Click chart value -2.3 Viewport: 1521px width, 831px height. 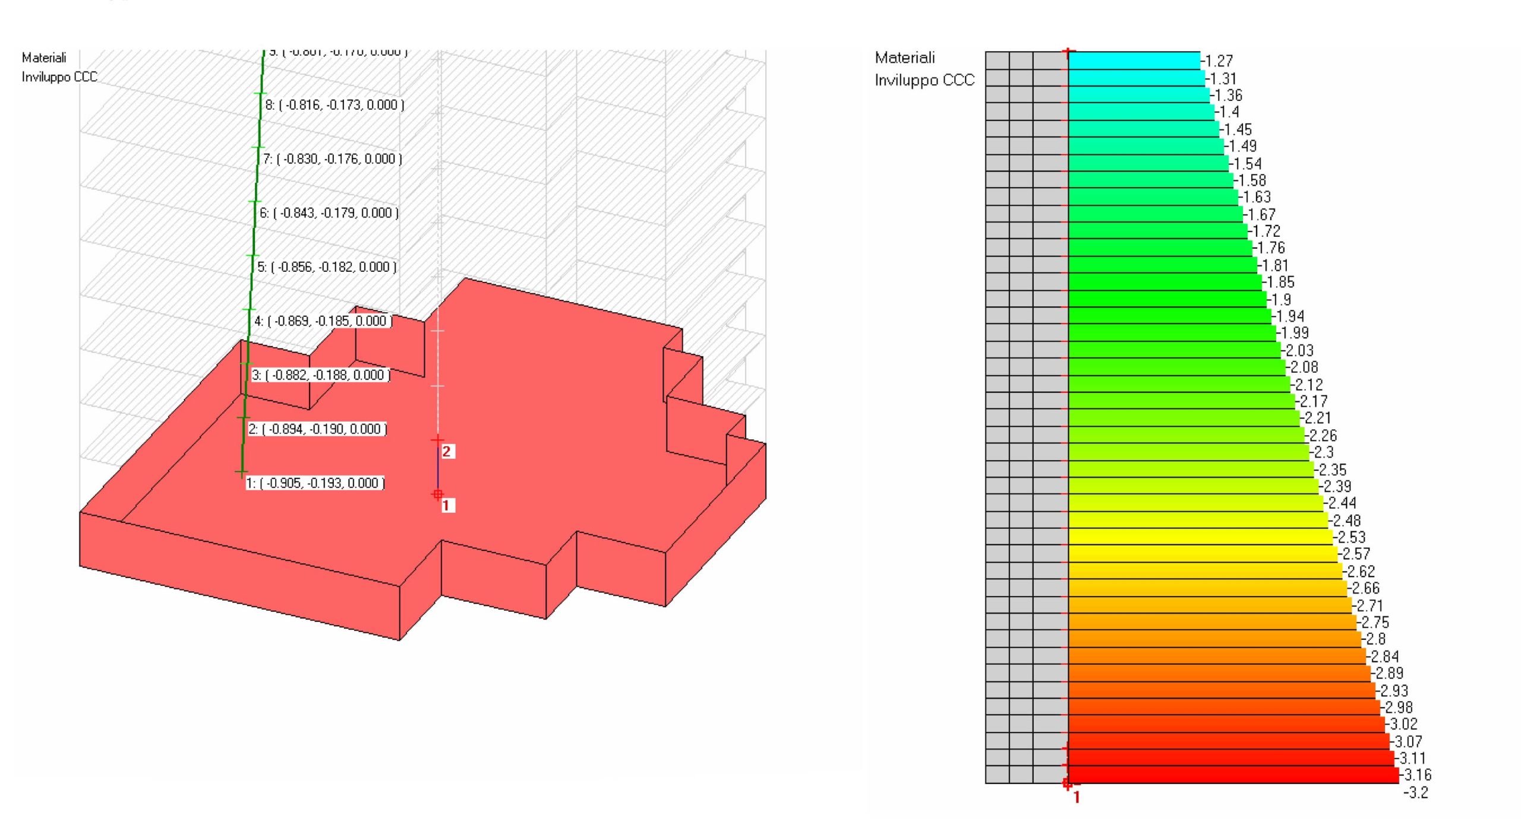[1322, 452]
